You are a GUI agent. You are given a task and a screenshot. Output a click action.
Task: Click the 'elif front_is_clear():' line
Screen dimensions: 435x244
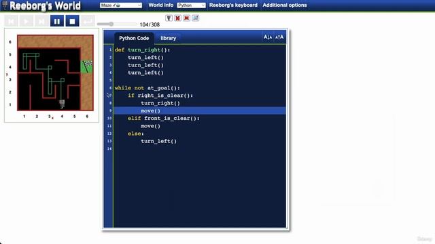tap(164, 119)
